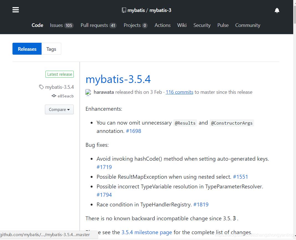296x240 pixels.
Task: Open the mybatis-3 repository link
Action: point(160,10)
